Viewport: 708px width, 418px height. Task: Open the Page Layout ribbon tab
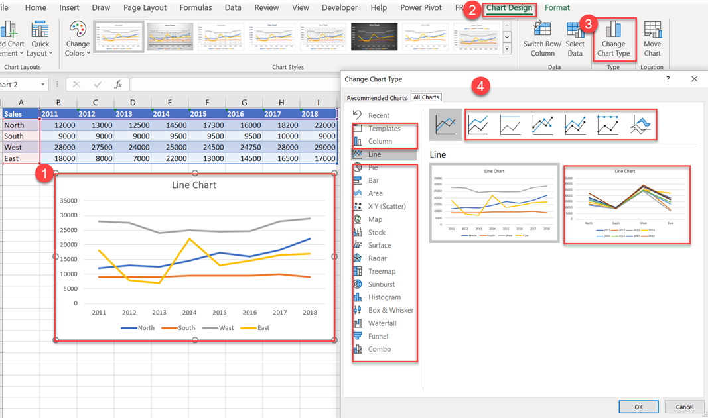[145, 8]
